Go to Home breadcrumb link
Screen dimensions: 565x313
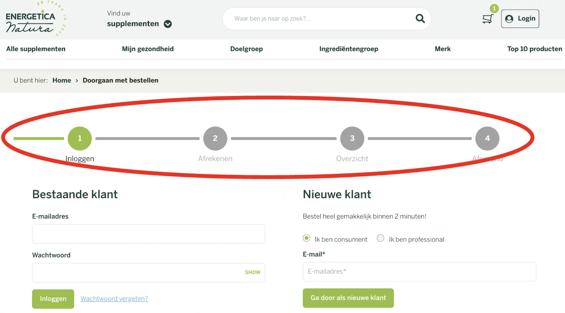point(62,80)
